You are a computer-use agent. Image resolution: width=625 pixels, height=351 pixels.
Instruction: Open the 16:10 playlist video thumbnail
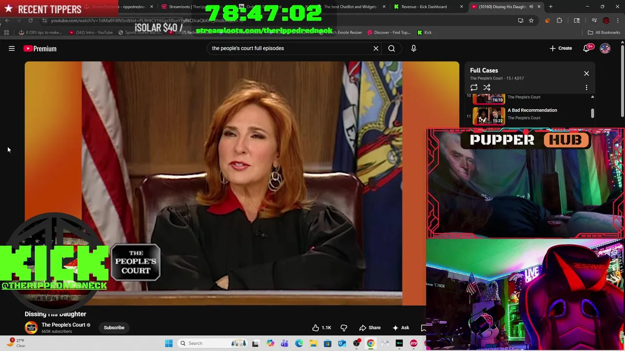[x=489, y=99]
